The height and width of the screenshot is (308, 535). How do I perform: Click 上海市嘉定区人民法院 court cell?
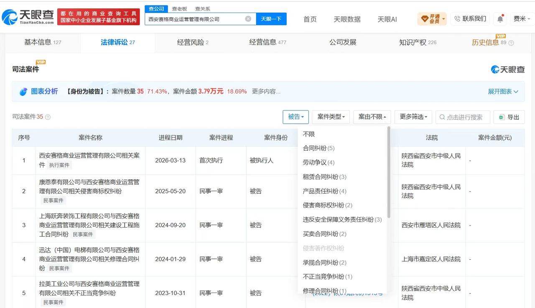tap(431, 259)
